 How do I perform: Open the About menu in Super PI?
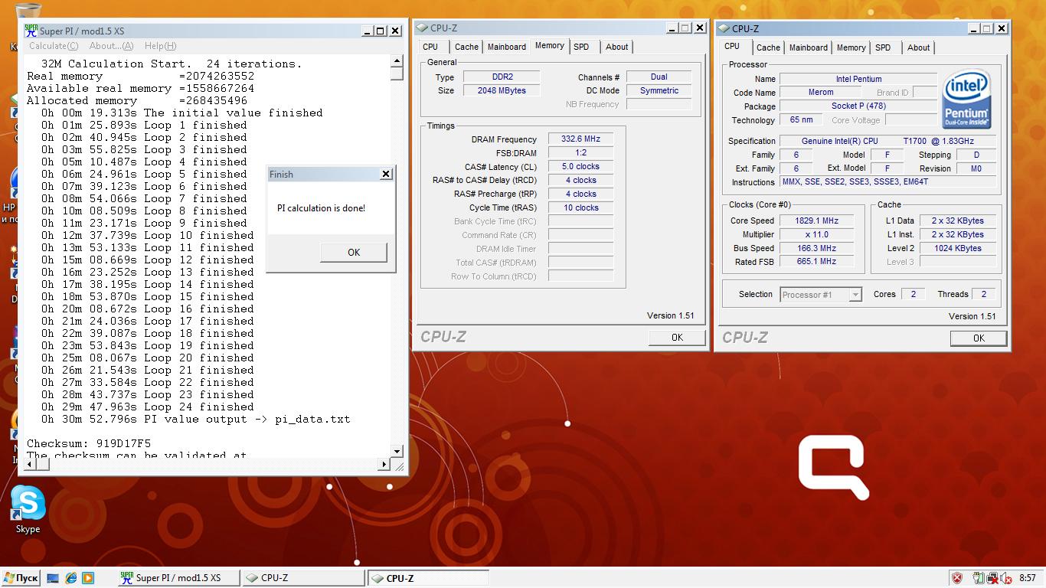coord(112,46)
